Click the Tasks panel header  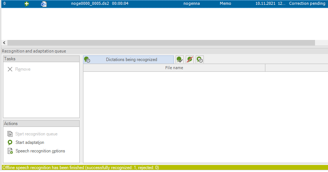pyautogui.click(x=42, y=59)
